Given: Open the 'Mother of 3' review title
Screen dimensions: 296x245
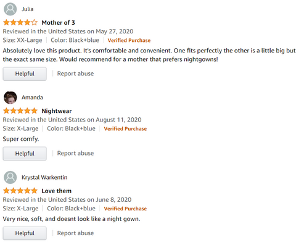Looking at the screenshot, I should click(58, 23).
